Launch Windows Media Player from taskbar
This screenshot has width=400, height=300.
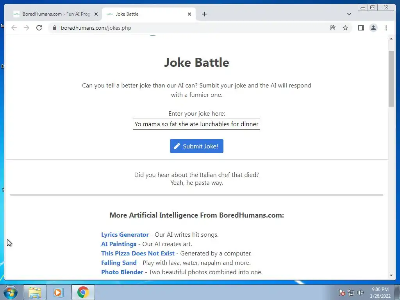59,292
